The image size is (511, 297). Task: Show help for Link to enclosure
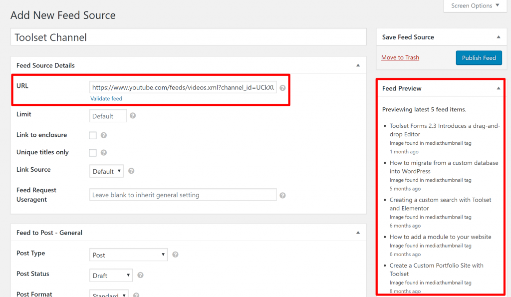(104, 135)
